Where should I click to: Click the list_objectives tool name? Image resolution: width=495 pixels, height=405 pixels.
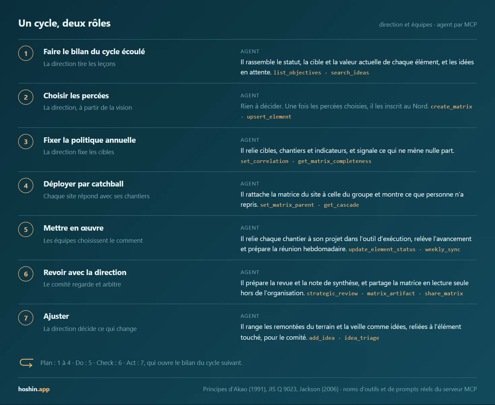(297, 73)
